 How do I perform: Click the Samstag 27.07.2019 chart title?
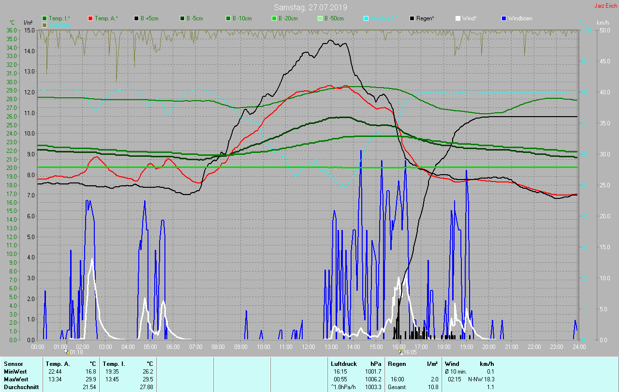point(310,7)
